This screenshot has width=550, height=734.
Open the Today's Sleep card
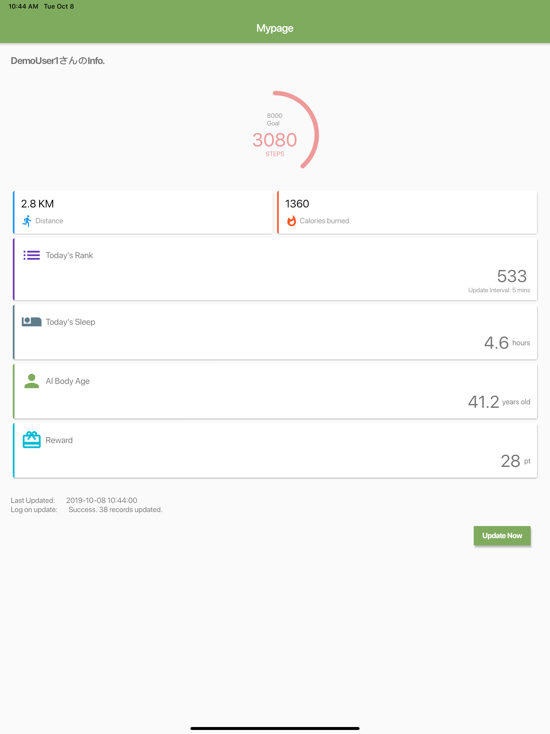(x=275, y=332)
